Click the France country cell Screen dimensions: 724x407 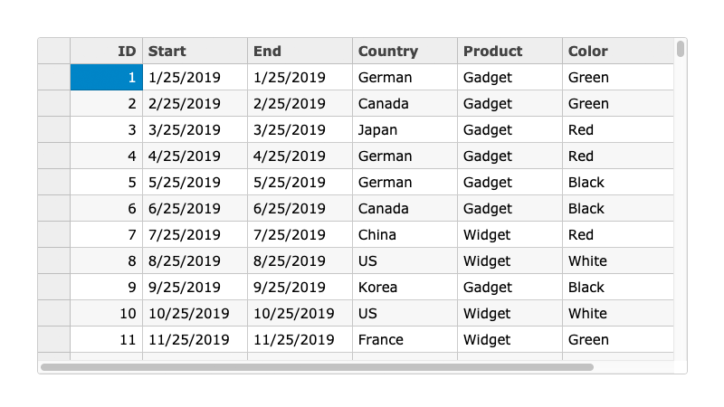coord(405,339)
